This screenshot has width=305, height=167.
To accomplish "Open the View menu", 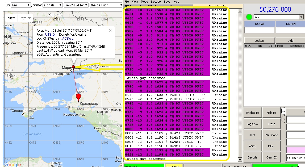I will 135,2.
